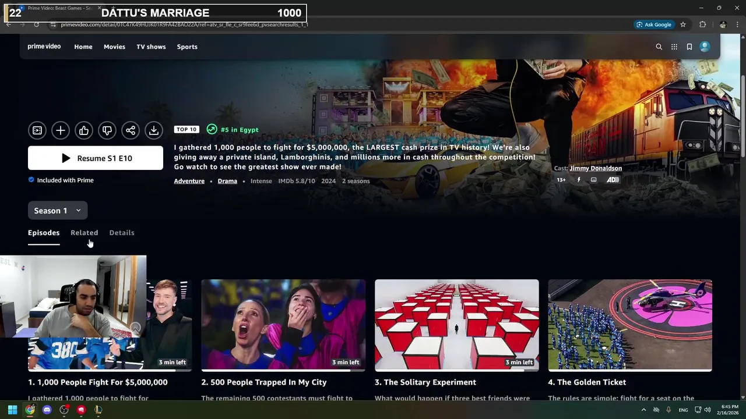Image resolution: width=746 pixels, height=419 pixels.
Task: Show hidden system tray icons
Action: click(643, 410)
